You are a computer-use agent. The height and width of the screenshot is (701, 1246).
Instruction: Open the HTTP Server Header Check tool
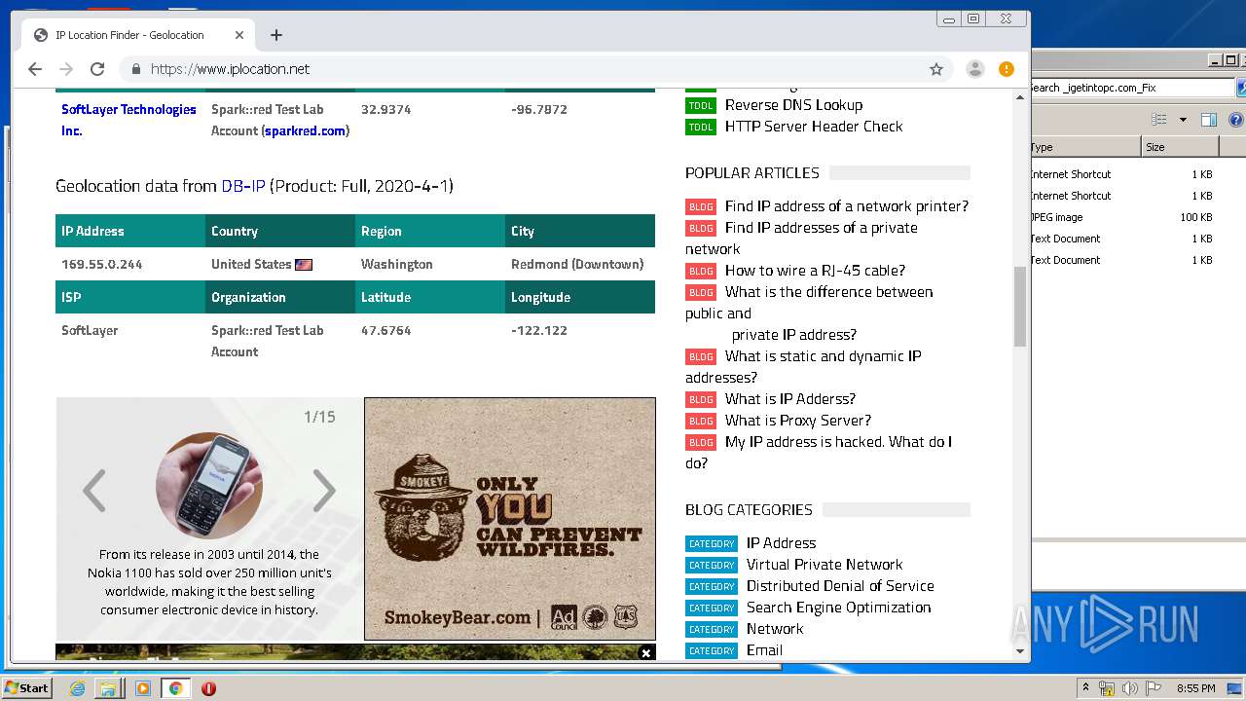pyautogui.click(x=814, y=127)
